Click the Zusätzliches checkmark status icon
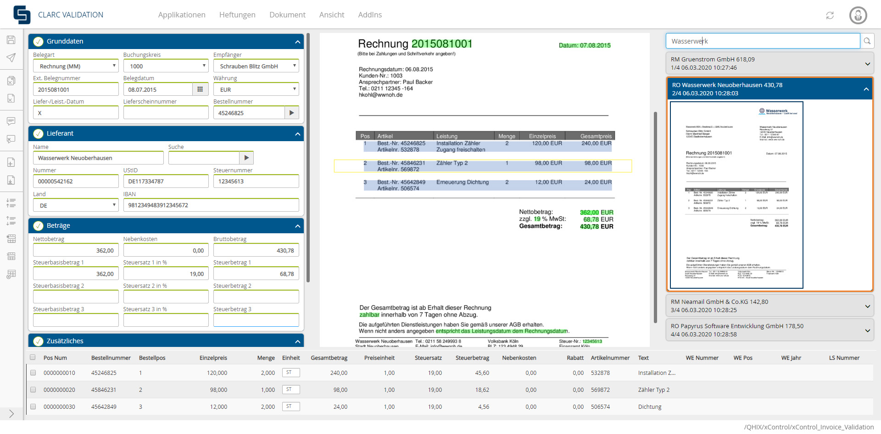 click(x=39, y=341)
